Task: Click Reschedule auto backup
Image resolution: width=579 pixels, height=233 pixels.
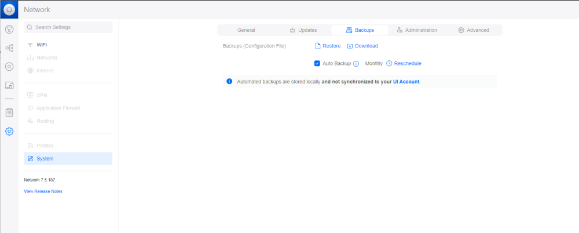Action: pos(404,63)
